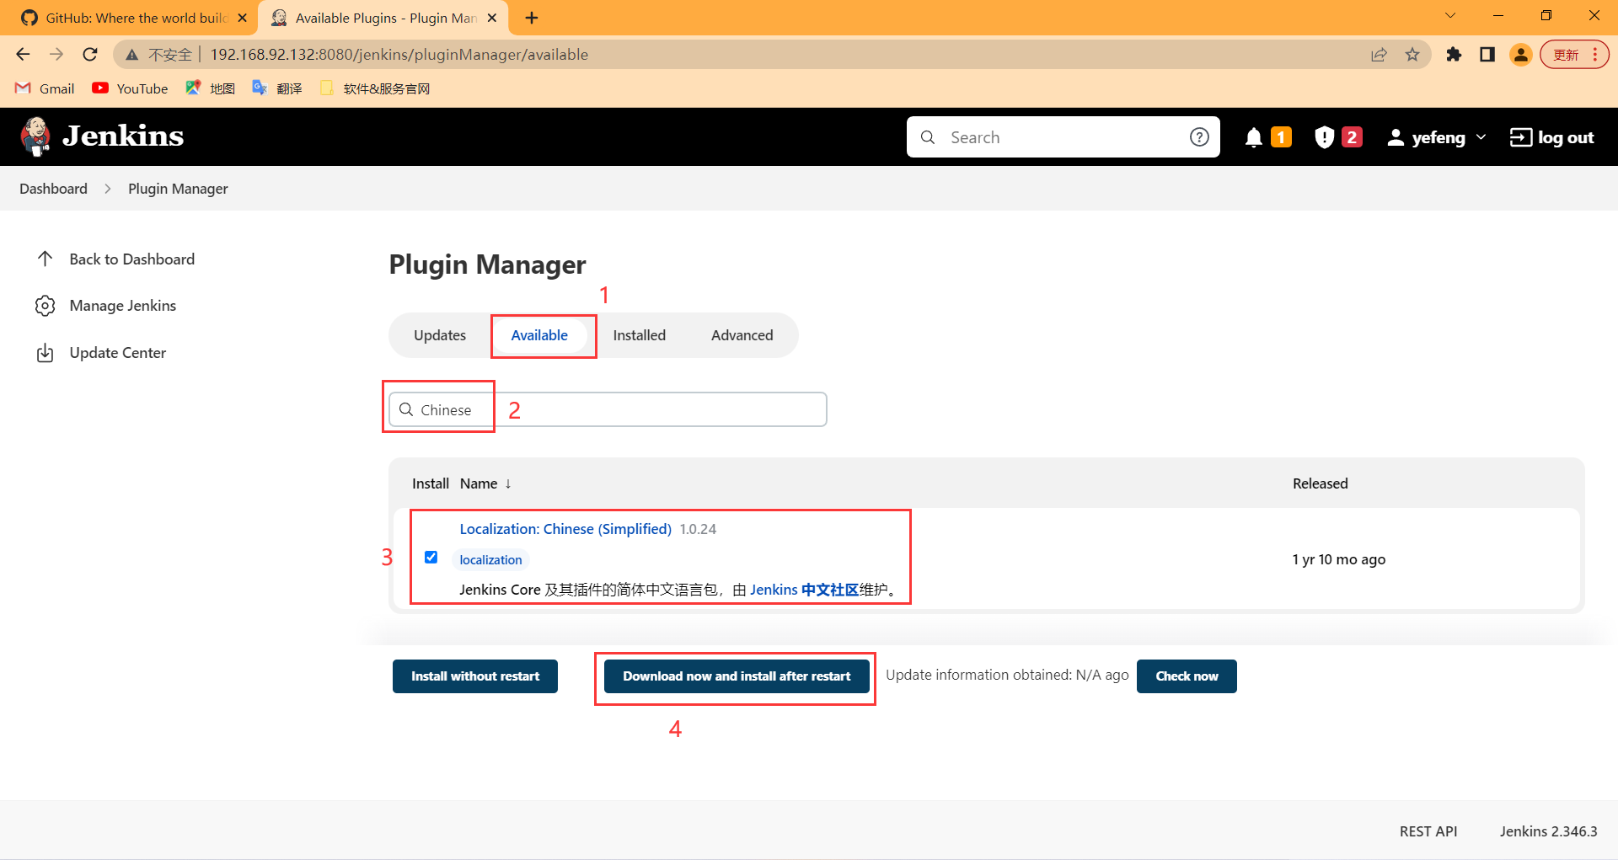
Task: Switch to the Updates tab
Action: coord(440,335)
